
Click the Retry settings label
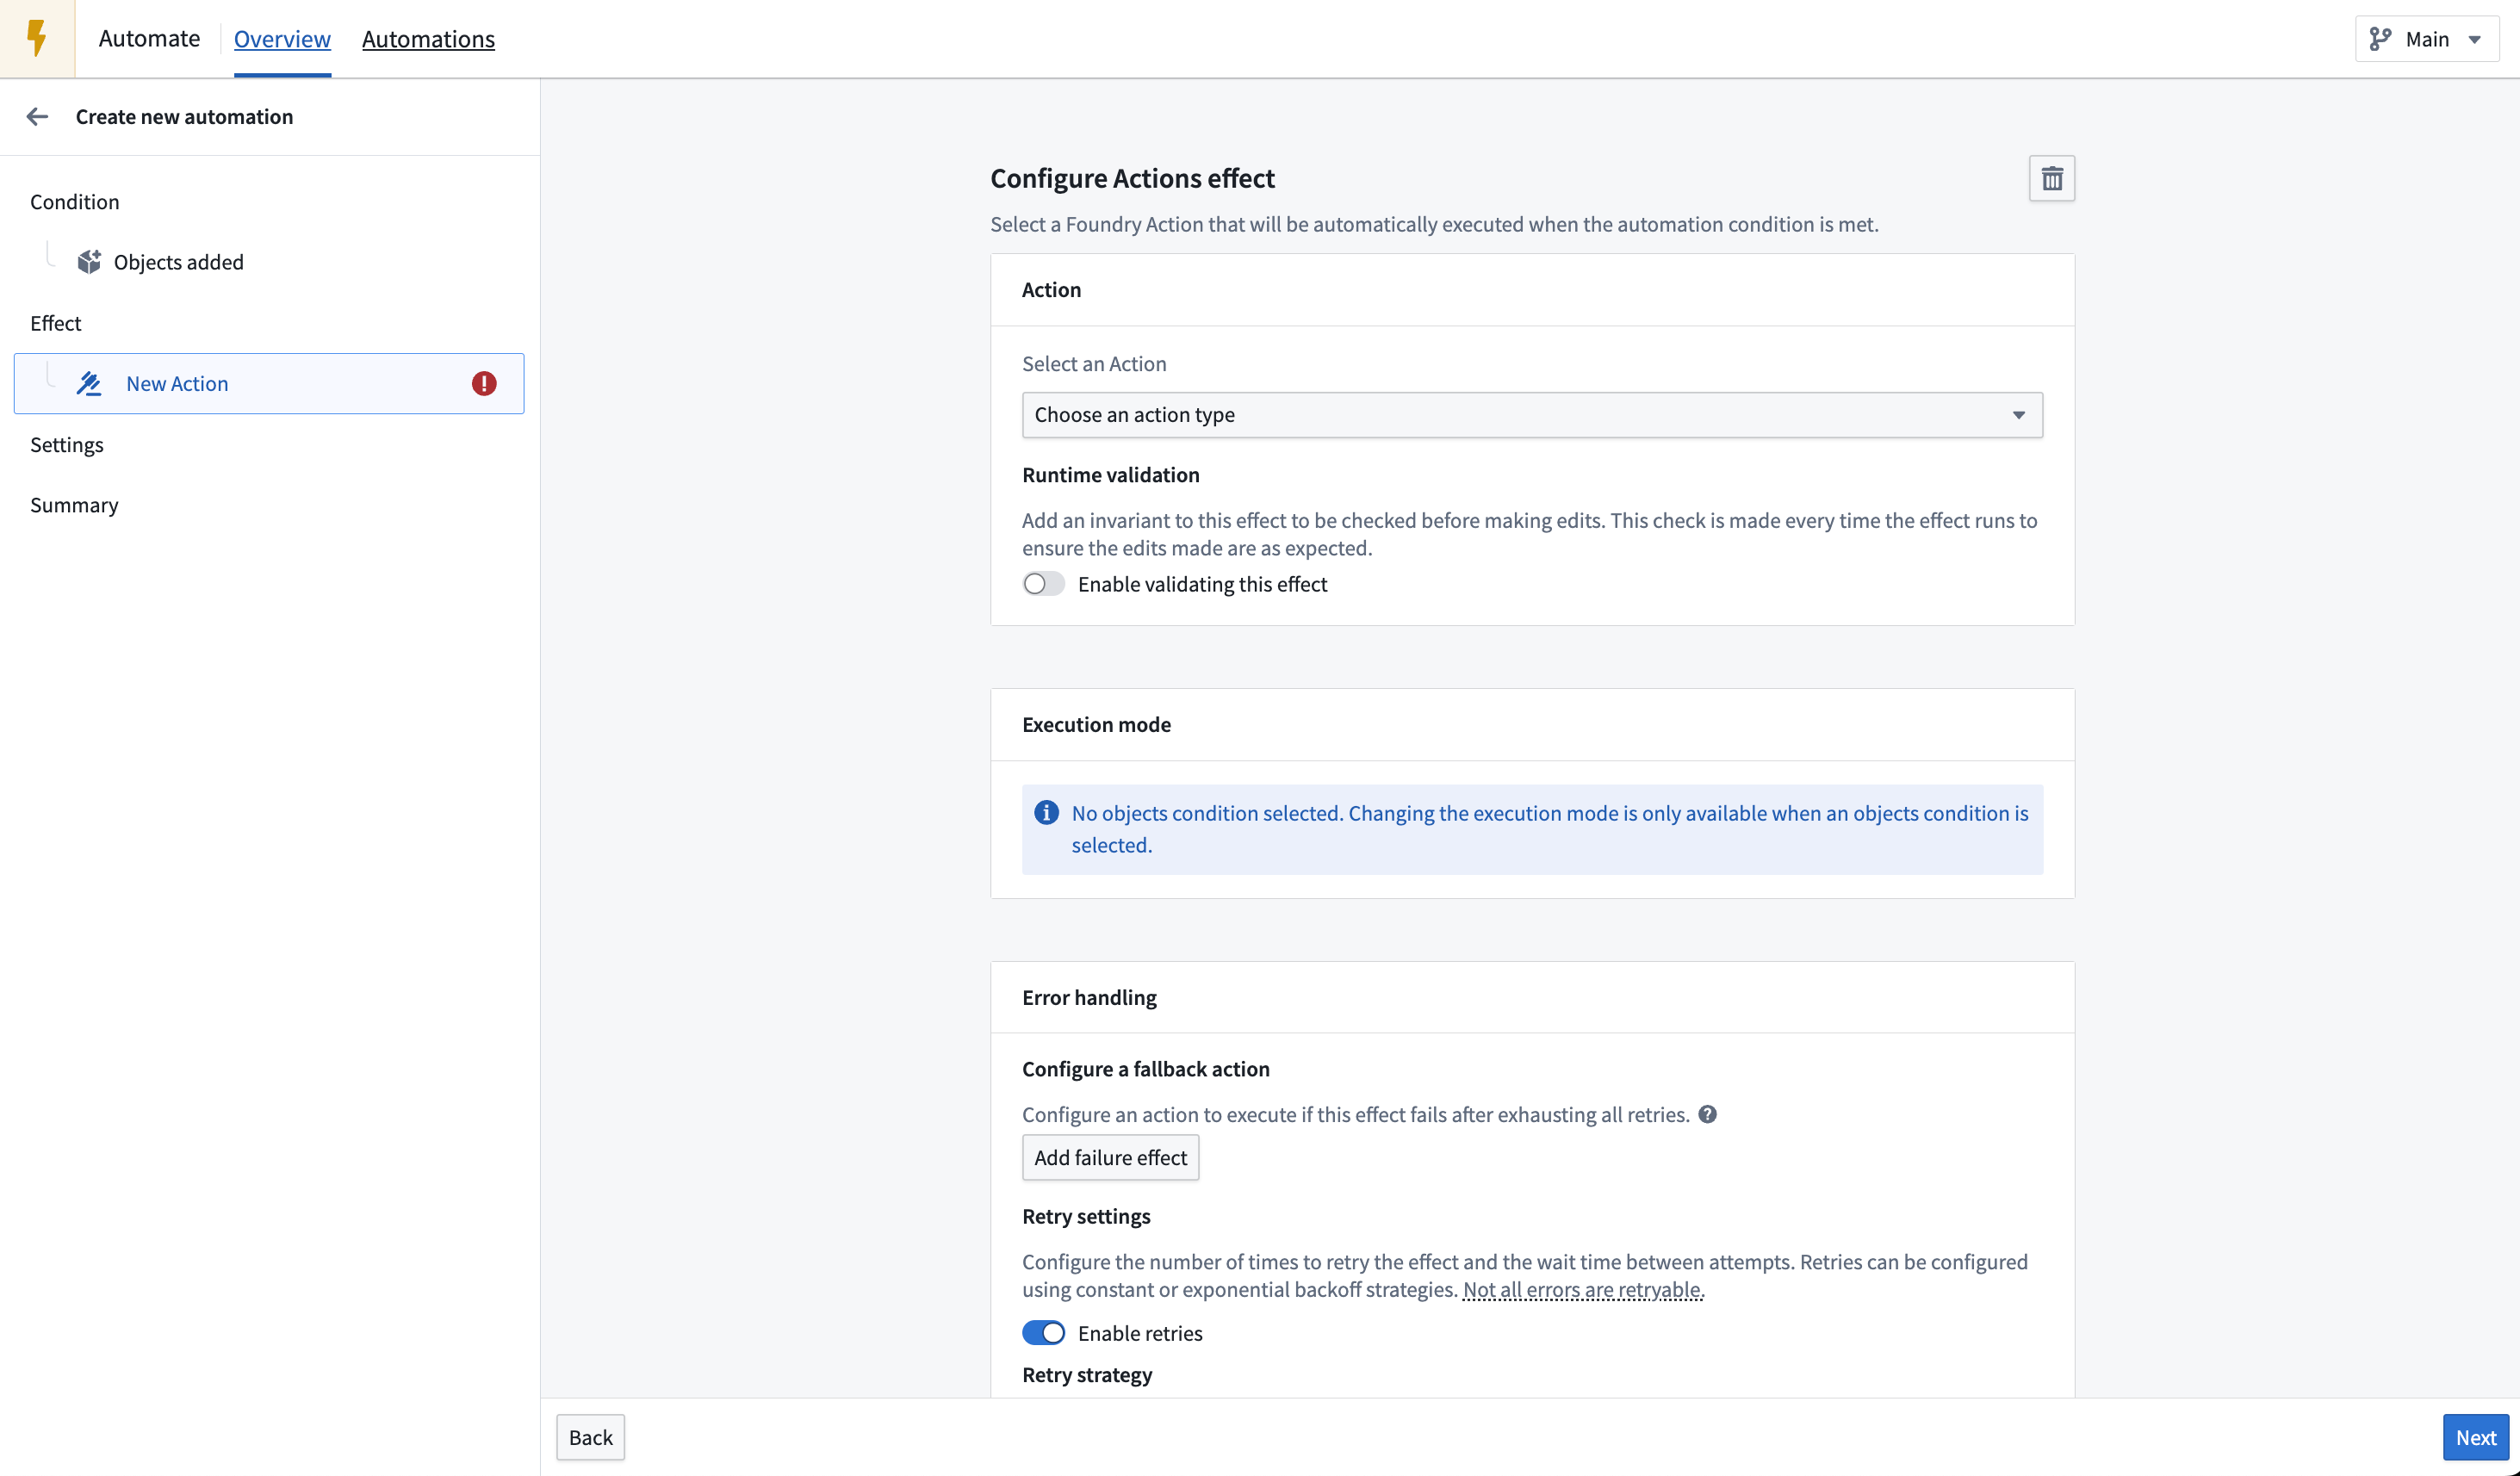pos(1086,1217)
